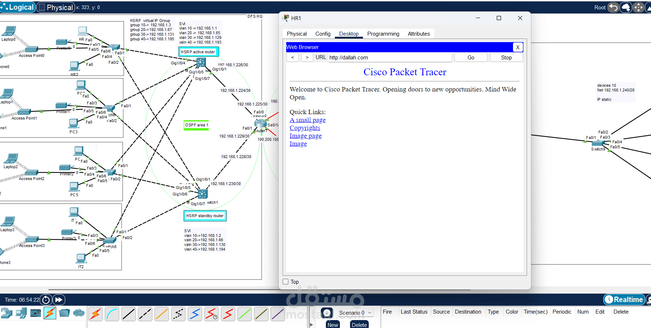Open the Programming tab in HR1
651x328 pixels.
383,34
